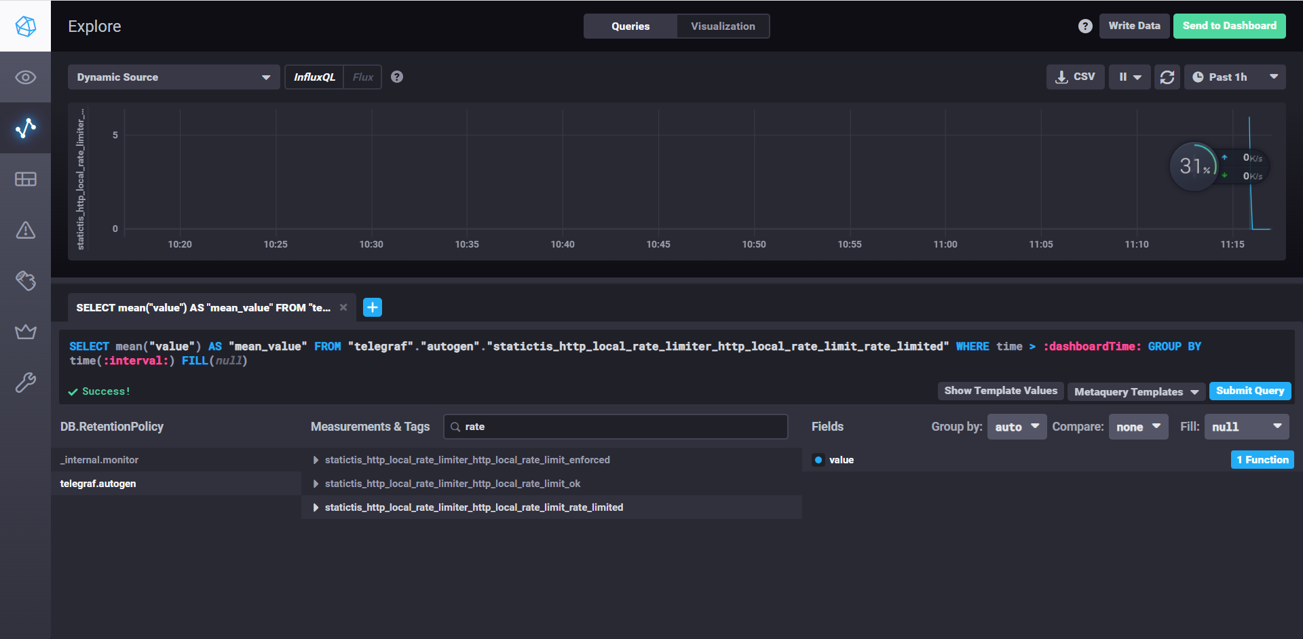Open Alerting via the warning triangle icon
Screen dimensions: 1303x639
(25, 230)
